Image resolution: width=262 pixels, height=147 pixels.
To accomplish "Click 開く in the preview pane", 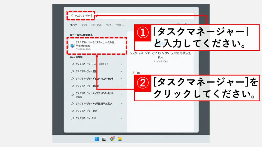I will (139, 72).
